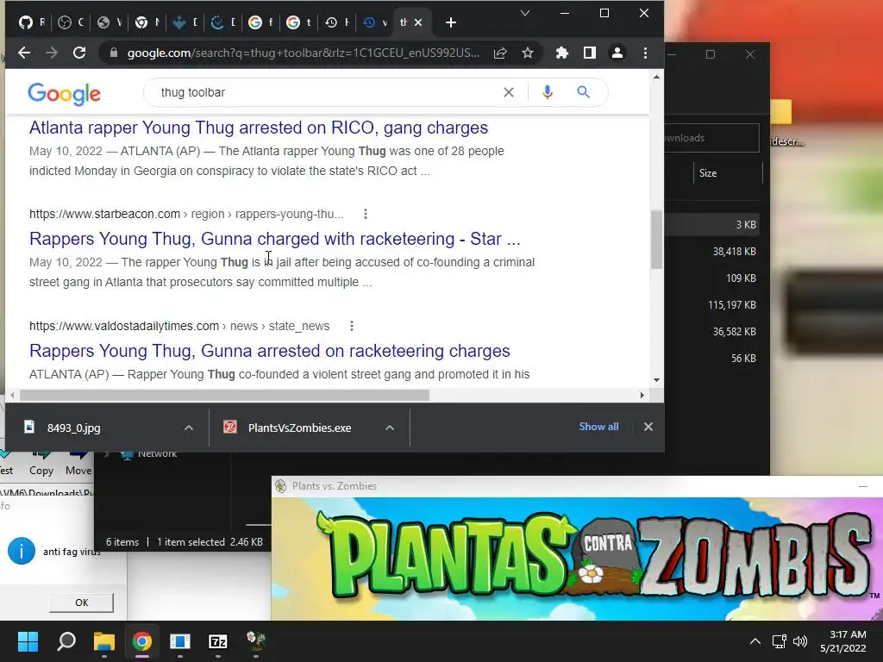Click the address bar URL
Screen dimensions: 883x662
(x=303, y=53)
